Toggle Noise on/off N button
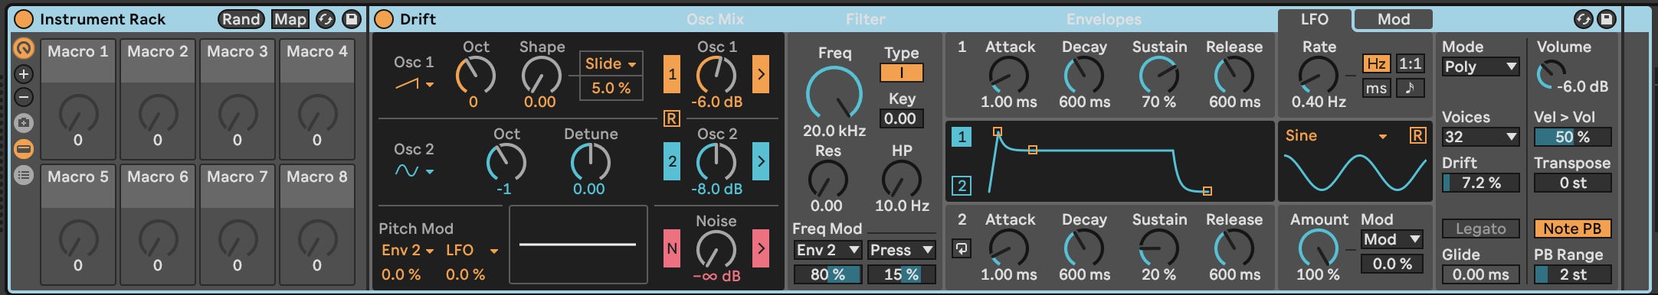This screenshot has height=295, width=1658. pyautogui.click(x=672, y=248)
